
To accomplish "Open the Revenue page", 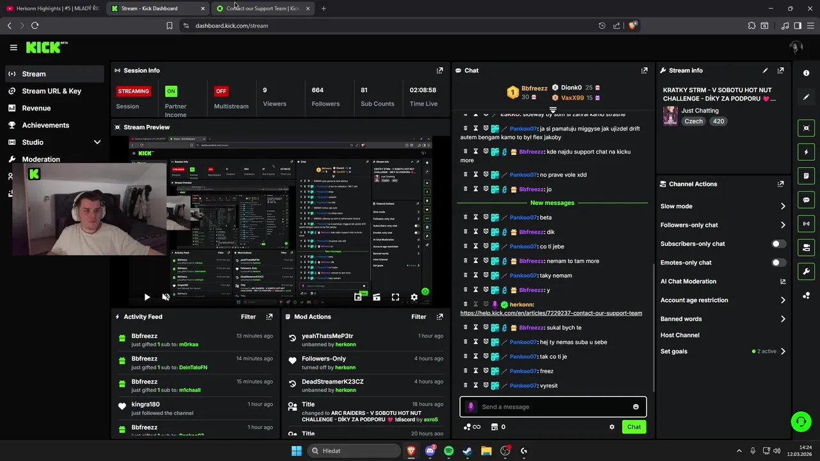I will tap(54, 108).
